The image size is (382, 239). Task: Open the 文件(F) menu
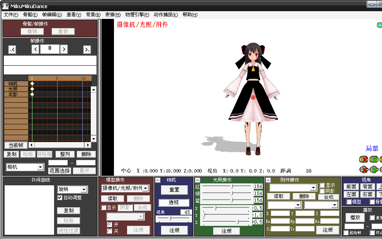tap(11, 15)
